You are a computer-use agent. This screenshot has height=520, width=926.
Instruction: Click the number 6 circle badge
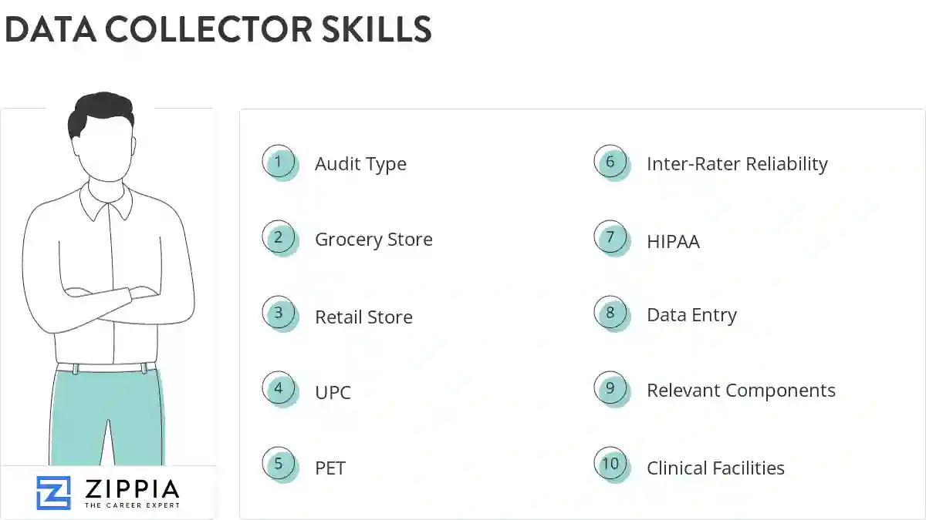click(x=610, y=163)
